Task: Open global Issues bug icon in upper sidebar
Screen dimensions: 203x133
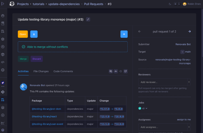Action: pos(3,39)
